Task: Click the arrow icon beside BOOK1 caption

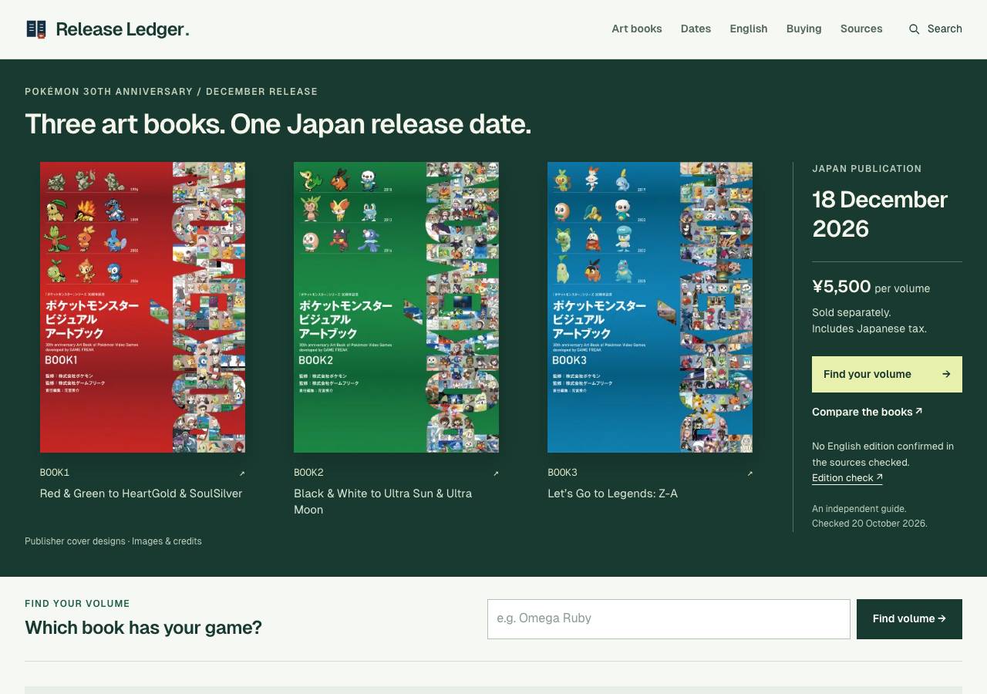Action: tap(242, 473)
